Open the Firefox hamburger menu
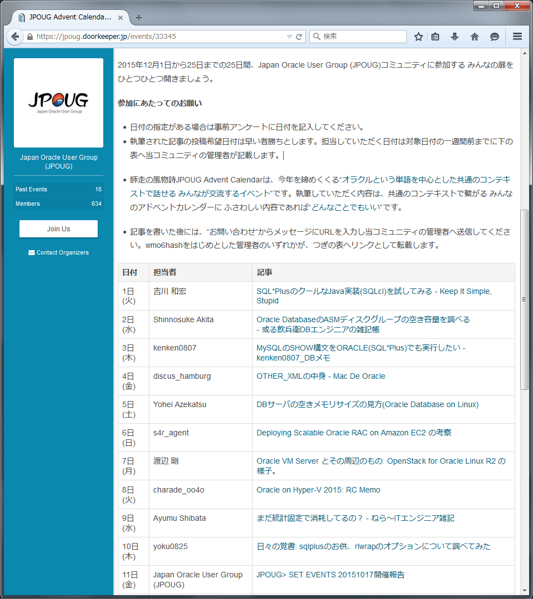 pyautogui.click(x=517, y=36)
